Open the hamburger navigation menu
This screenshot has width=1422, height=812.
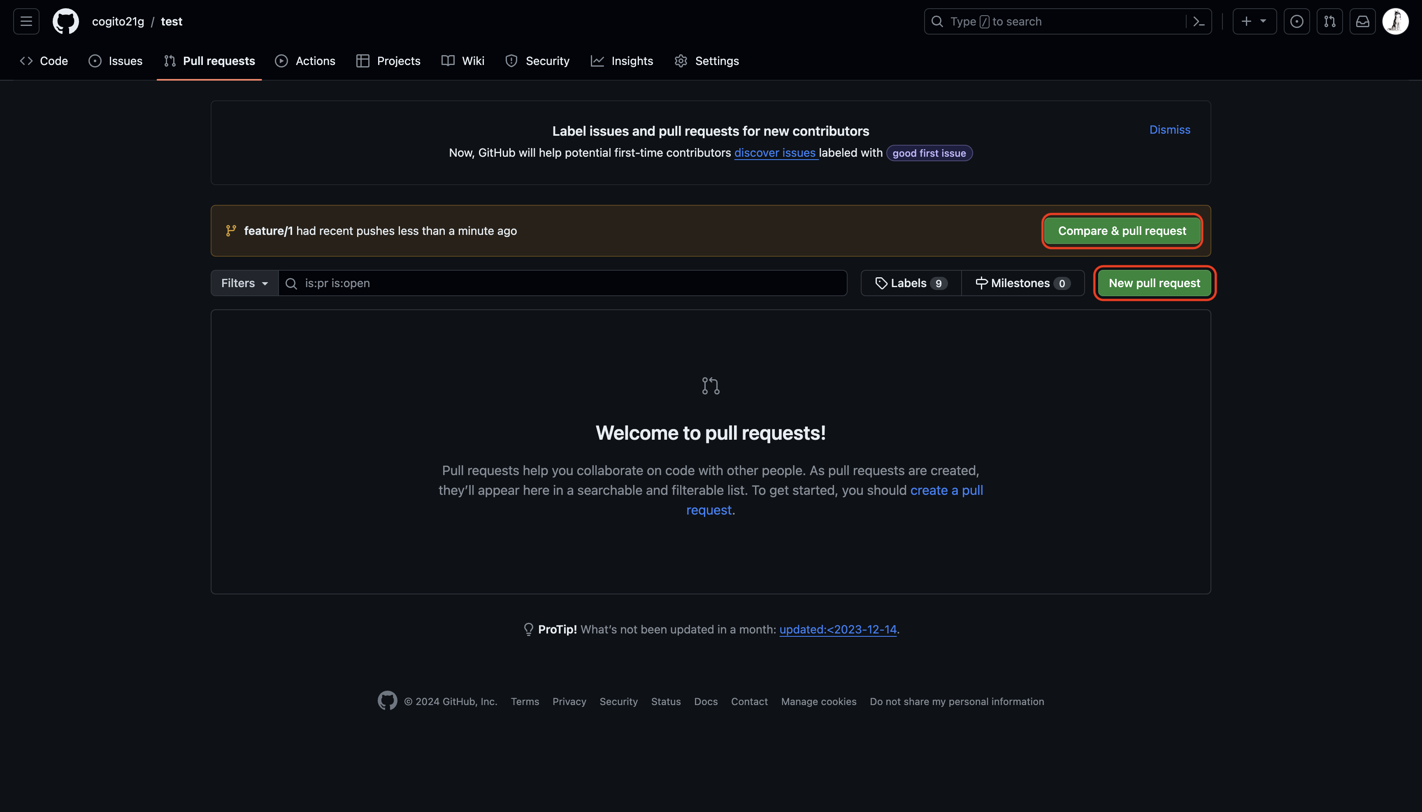coord(26,21)
